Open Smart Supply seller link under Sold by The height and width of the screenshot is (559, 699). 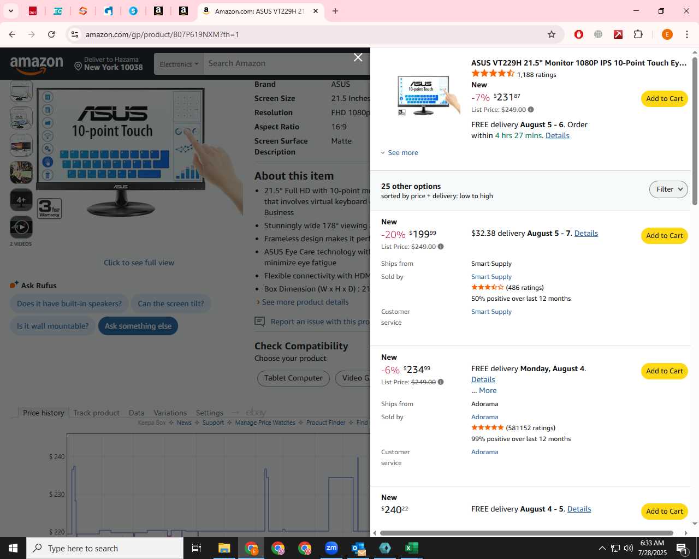[491, 277]
